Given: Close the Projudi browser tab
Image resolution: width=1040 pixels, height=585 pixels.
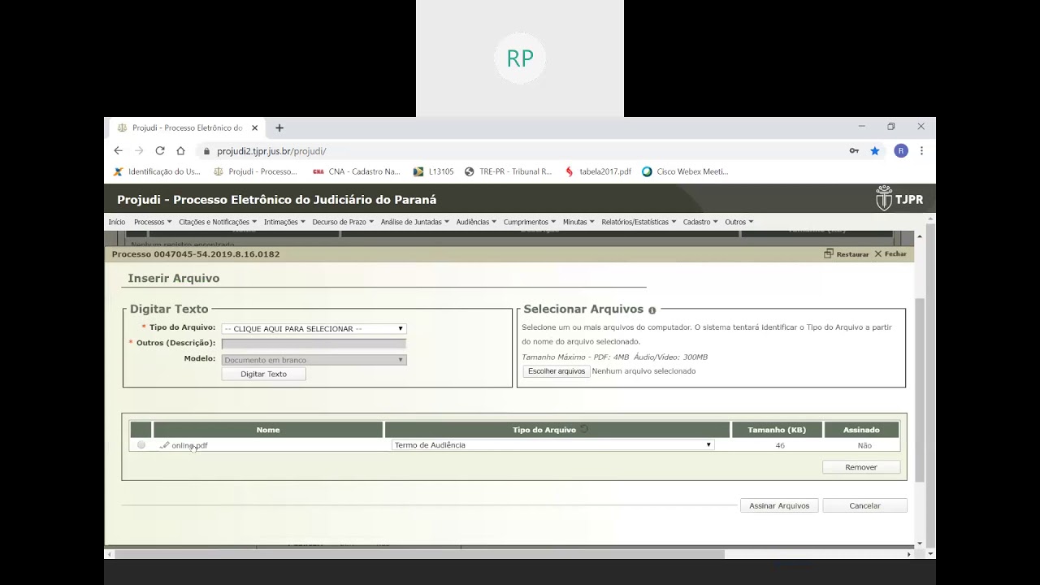Looking at the screenshot, I should pyautogui.click(x=254, y=128).
